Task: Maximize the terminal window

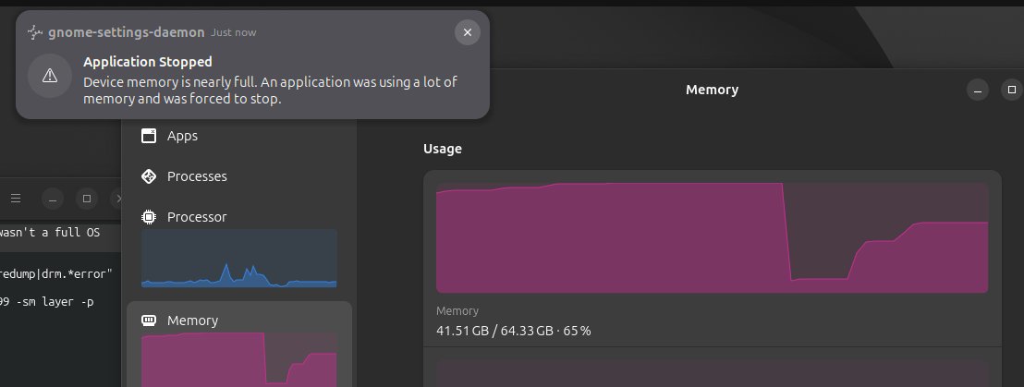Action: tap(86, 199)
